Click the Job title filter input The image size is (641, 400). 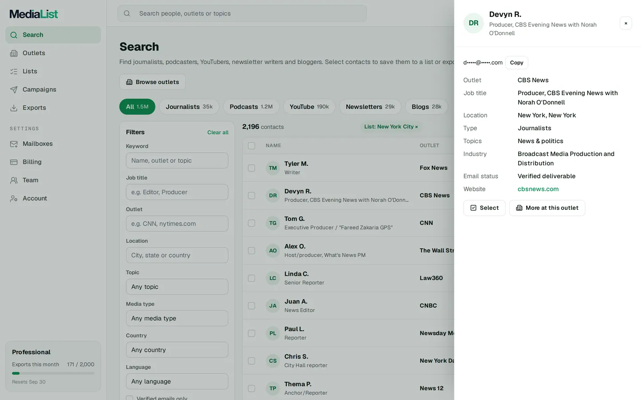[177, 192]
